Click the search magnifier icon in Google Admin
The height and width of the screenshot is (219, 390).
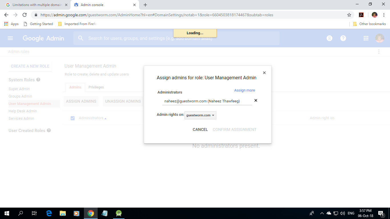click(x=81, y=38)
